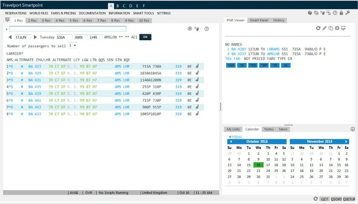Click the TODAY calendar link
The height and width of the screenshot is (204, 358).
[237, 137]
